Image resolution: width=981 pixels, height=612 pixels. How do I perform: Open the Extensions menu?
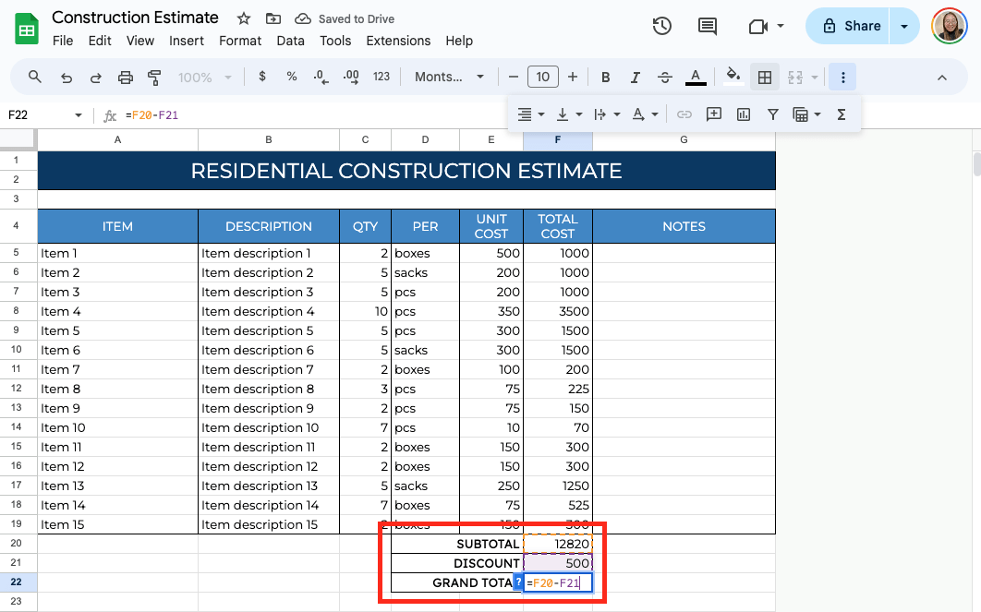pyautogui.click(x=398, y=41)
